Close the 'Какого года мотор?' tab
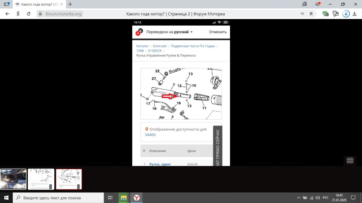362x203 pixels. (62, 4)
